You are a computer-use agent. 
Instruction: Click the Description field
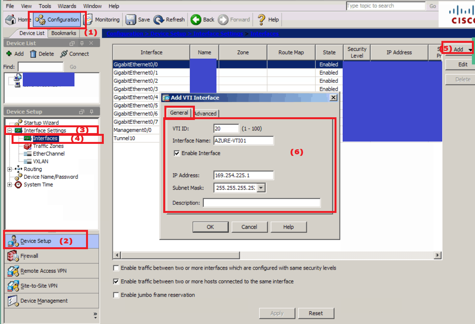262,203
